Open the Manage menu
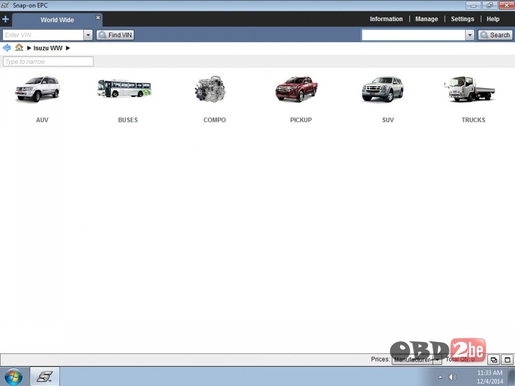 click(426, 19)
